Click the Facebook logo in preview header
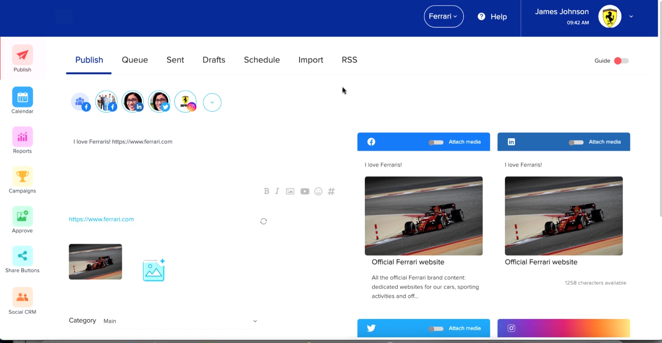The image size is (662, 343). click(x=371, y=142)
